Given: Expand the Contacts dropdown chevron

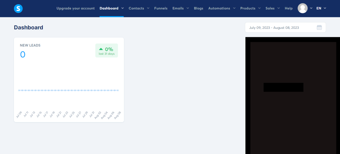Looking at the screenshot, I should [x=148, y=8].
